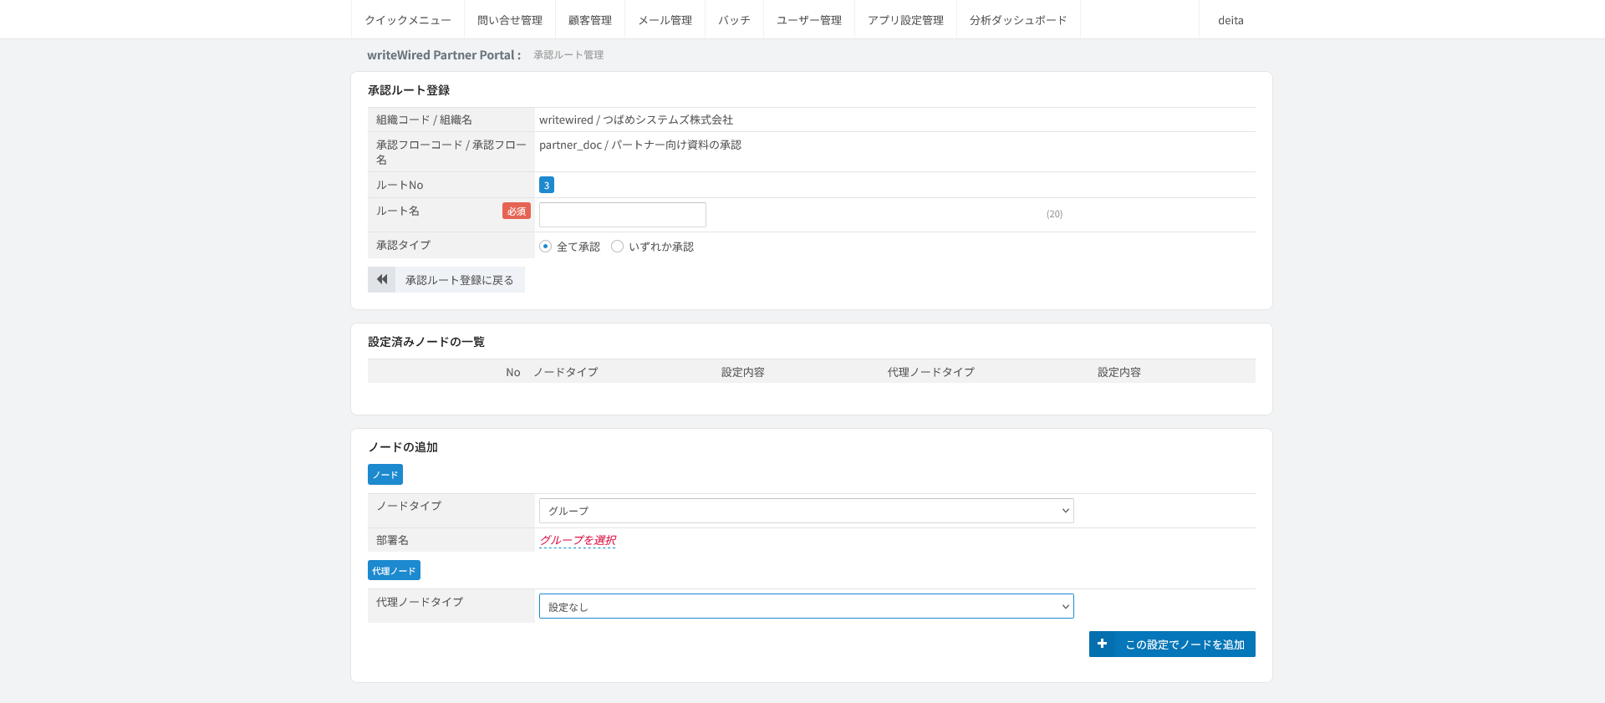
Task: Click the 代理ノードタイプ column header
Action: [930, 372]
